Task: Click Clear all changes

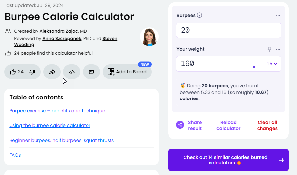Action: point(267,125)
